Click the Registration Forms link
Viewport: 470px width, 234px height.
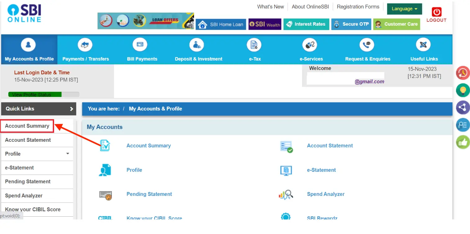pos(358,6)
